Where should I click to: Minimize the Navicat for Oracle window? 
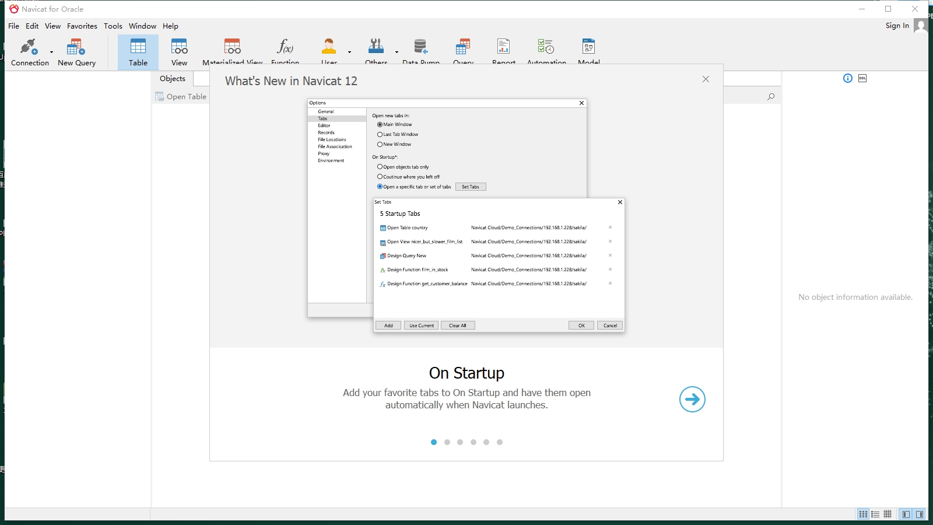point(862,9)
